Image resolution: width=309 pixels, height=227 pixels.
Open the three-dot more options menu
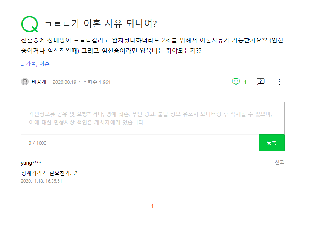pyautogui.click(x=279, y=82)
